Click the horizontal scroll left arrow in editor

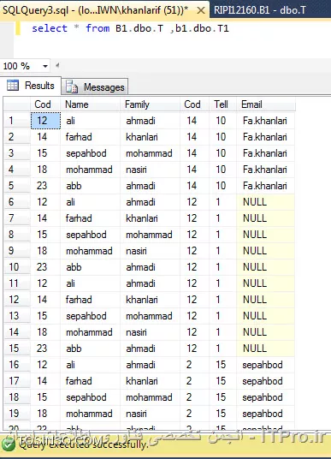click(x=57, y=66)
